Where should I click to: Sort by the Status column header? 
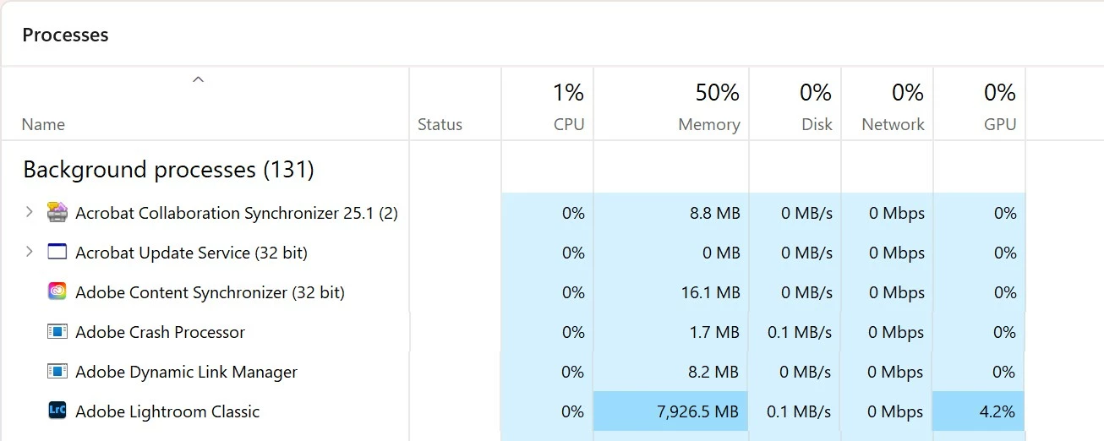click(x=440, y=124)
